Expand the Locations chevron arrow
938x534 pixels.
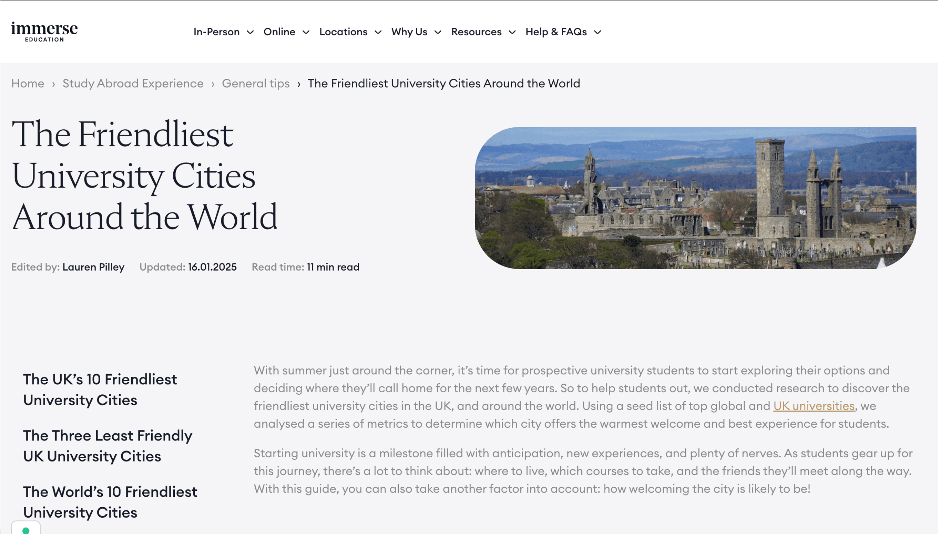tap(378, 32)
